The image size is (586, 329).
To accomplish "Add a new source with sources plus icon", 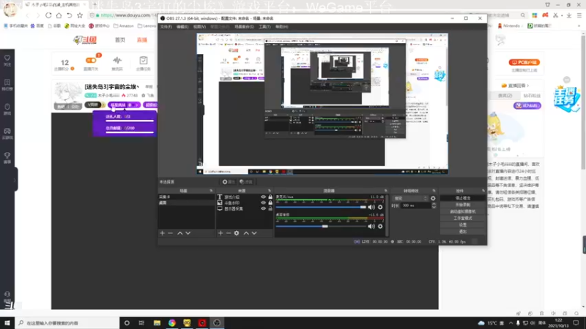I will tap(220, 233).
